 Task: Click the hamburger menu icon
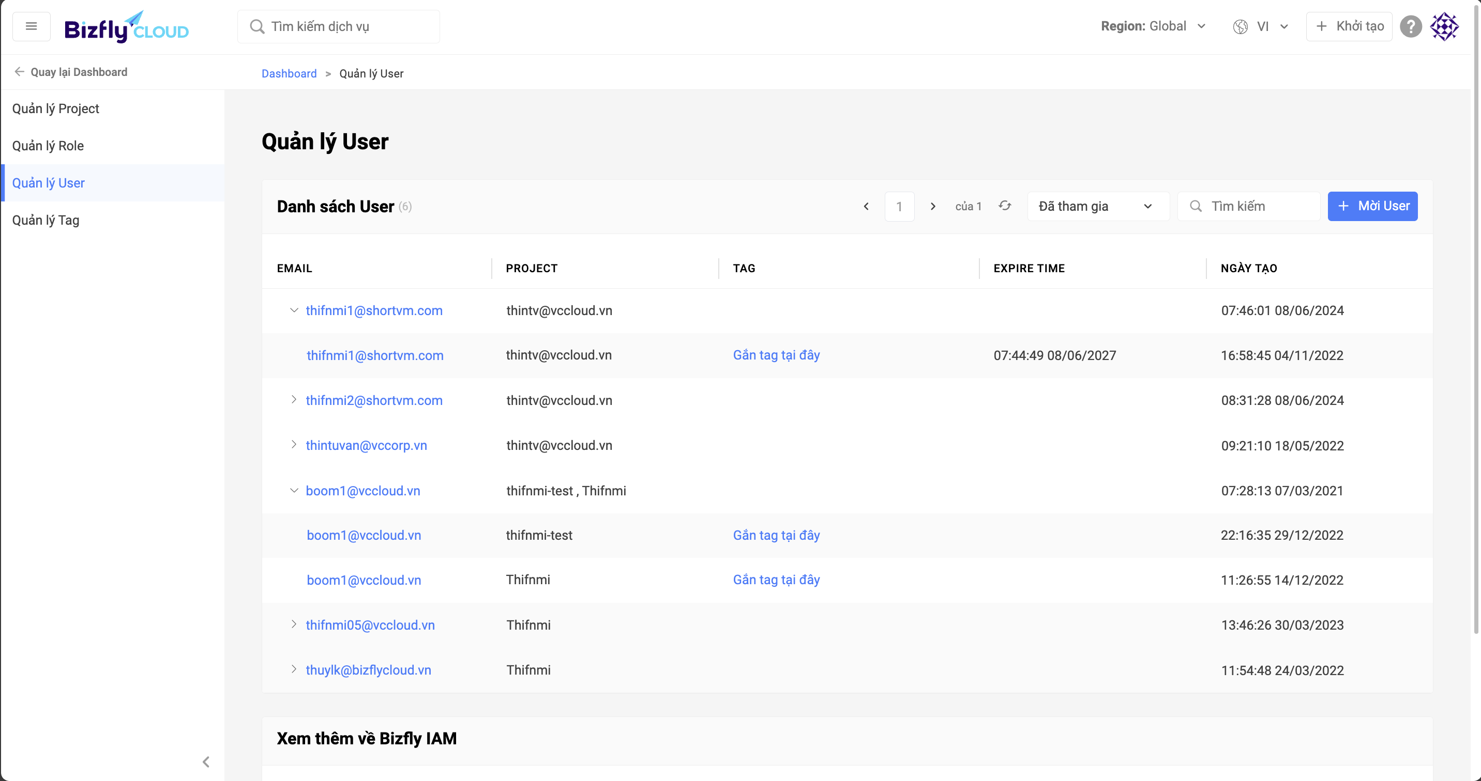tap(31, 26)
